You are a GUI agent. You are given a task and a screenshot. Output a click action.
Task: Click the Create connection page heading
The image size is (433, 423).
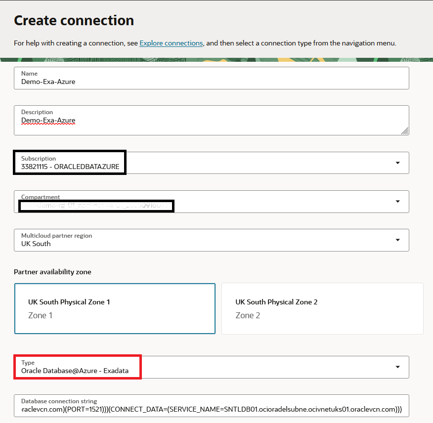tap(74, 20)
